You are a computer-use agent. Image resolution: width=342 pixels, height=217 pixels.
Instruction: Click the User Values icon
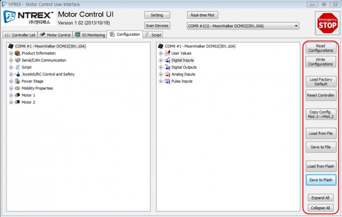(x=167, y=53)
